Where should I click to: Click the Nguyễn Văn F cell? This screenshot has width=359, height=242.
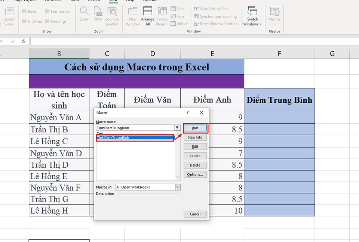tap(59, 188)
